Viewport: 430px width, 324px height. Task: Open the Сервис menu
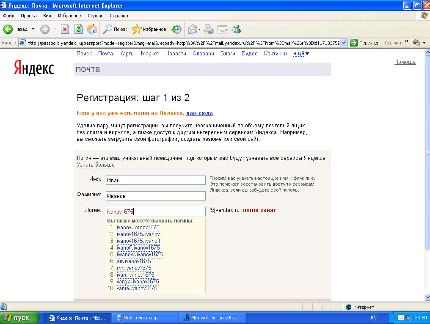point(95,16)
